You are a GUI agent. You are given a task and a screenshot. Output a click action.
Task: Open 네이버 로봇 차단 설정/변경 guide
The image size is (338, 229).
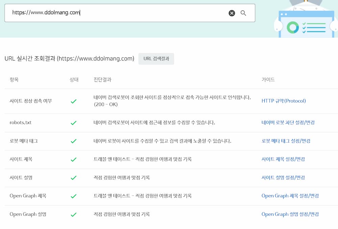[x=288, y=123]
